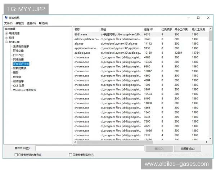Expand the 硬件资源 tree node
216x173 pixels.
(6, 33)
